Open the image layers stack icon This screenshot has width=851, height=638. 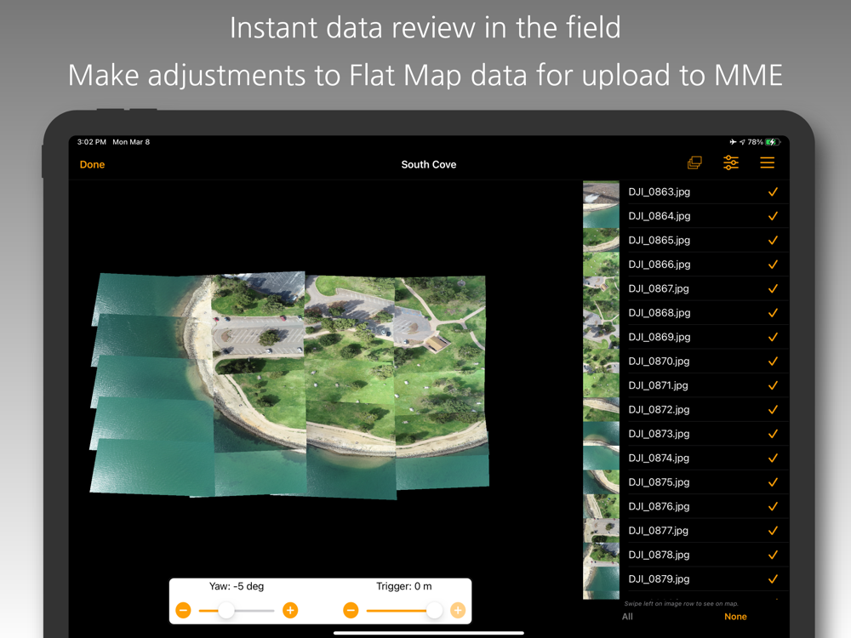click(694, 162)
